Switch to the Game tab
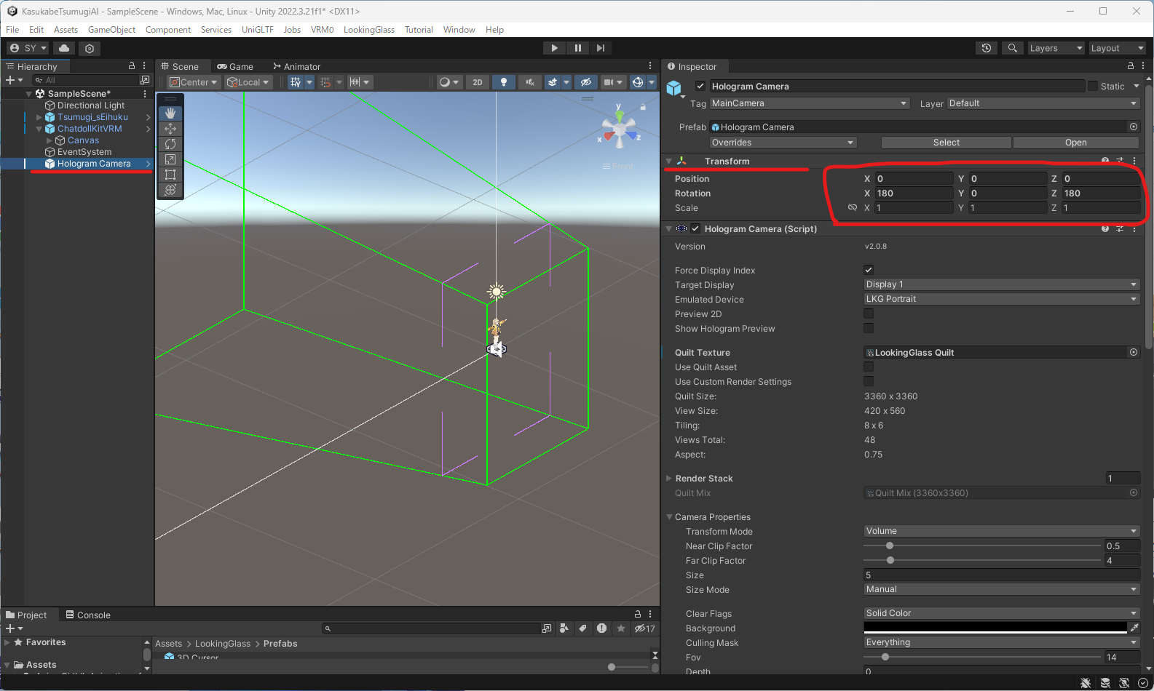The height and width of the screenshot is (691, 1154). click(234, 66)
